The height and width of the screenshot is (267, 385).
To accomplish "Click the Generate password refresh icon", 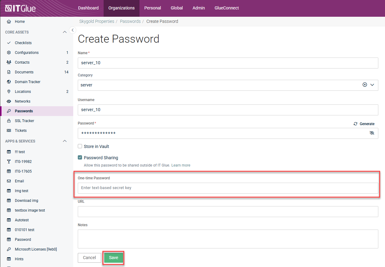I will tap(355, 124).
